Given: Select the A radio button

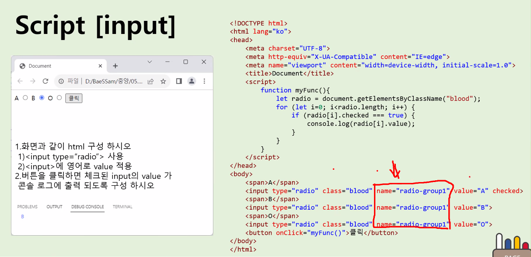Looking at the screenshot, I should (25, 98).
